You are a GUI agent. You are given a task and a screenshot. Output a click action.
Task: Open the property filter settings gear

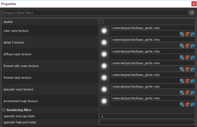(x=192, y=13)
